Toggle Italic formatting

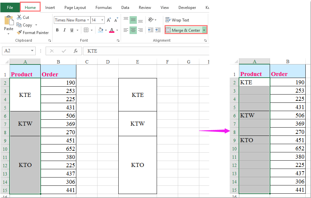click(64, 30)
